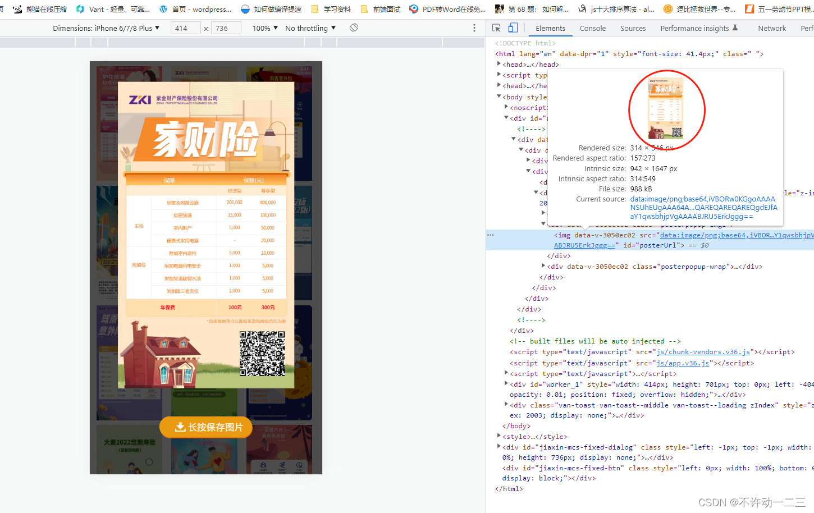This screenshot has width=814, height=513.
Task: Expand the worker_1 div node
Action: tap(506, 384)
